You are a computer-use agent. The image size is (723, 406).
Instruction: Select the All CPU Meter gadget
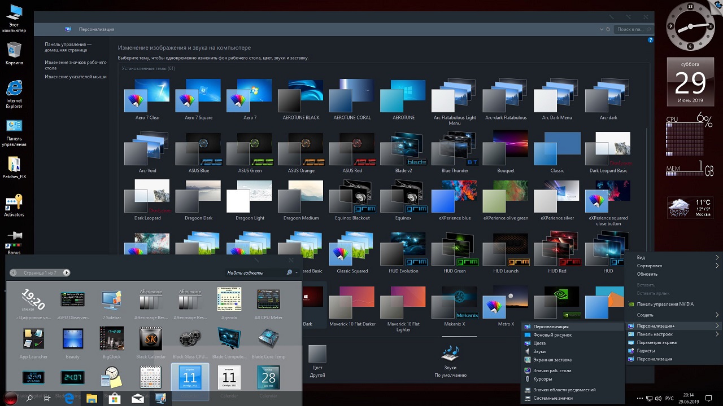click(268, 299)
